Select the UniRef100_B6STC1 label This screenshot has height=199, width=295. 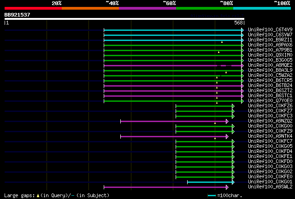click(270, 96)
